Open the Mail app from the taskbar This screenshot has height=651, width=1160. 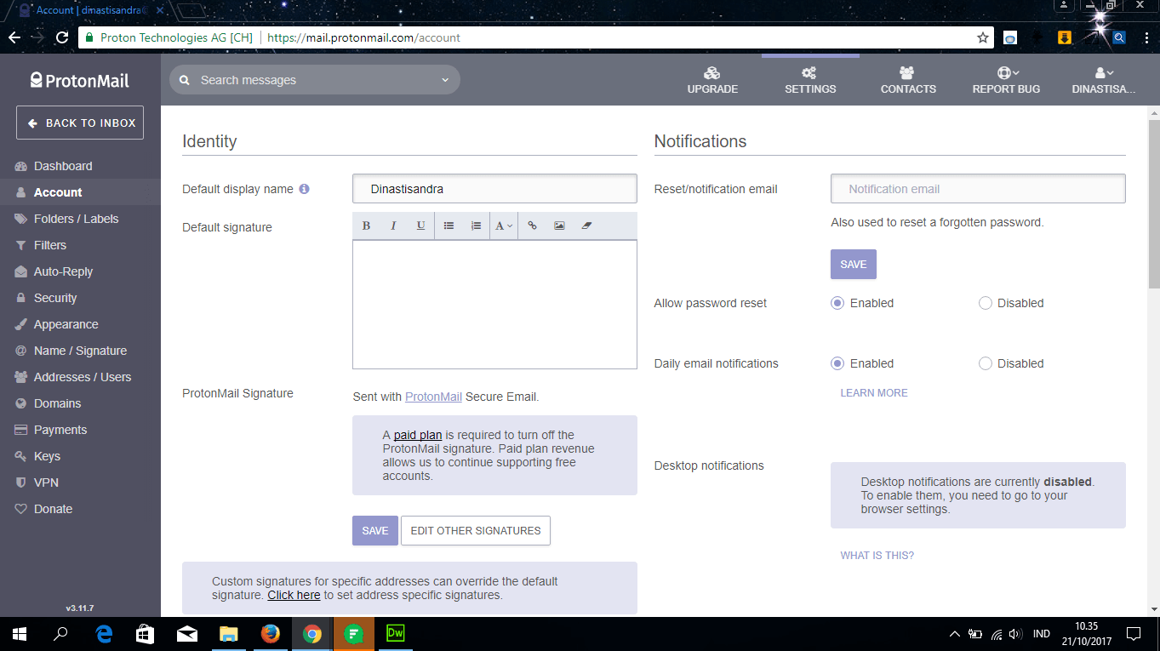pyautogui.click(x=187, y=634)
